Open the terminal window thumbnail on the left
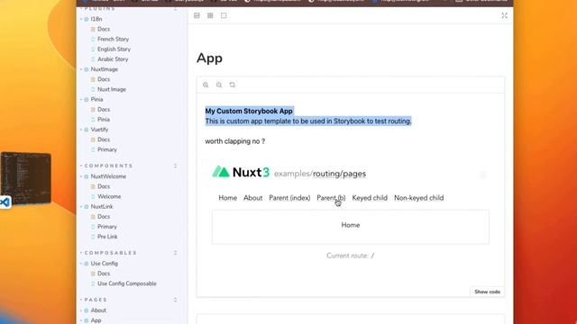The width and height of the screenshot is (577, 324). [25, 177]
